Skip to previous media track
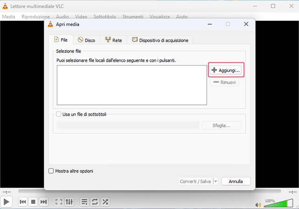The image size is (299, 209). pyautogui.click(x=23, y=202)
